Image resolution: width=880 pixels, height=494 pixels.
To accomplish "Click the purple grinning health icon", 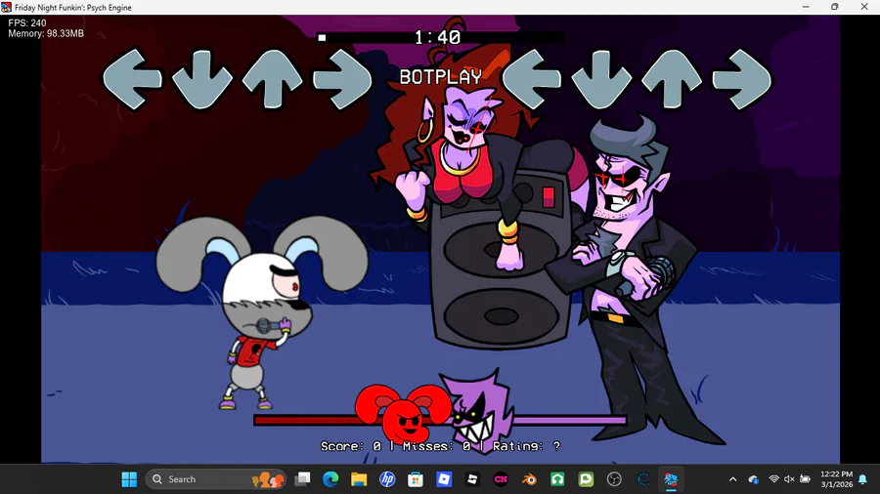I will pyautogui.click(x=477, y=410).
